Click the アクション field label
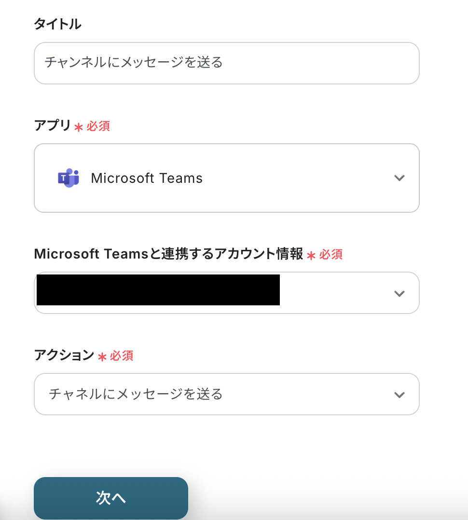 64,356
